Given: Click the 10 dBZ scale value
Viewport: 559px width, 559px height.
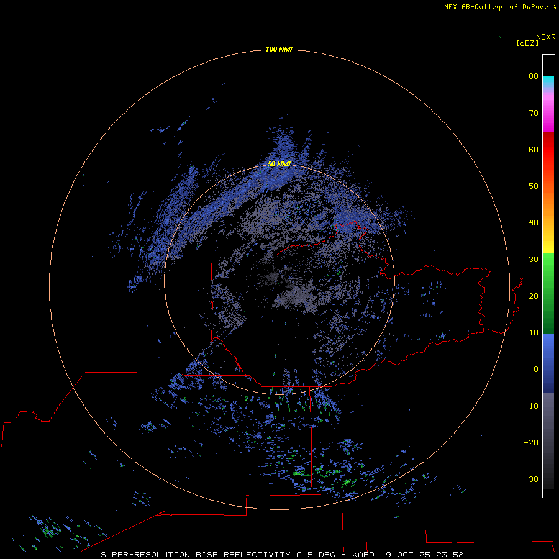Looking at the screenshot, I should click(x=534, y=333).
